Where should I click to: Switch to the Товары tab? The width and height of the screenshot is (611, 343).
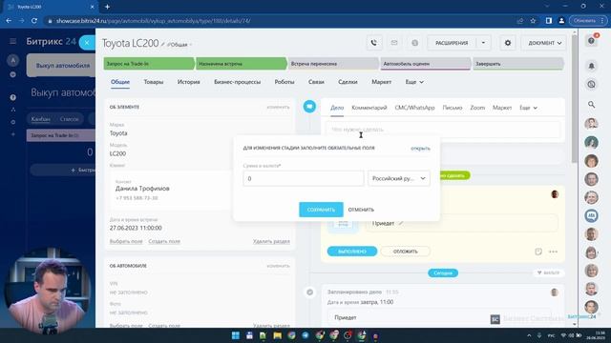[154, 82]
